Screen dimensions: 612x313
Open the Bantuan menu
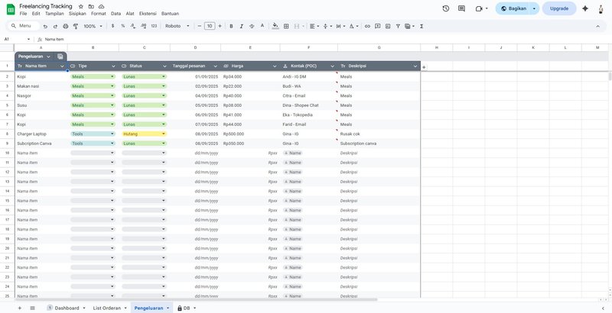tap(170, 14)
